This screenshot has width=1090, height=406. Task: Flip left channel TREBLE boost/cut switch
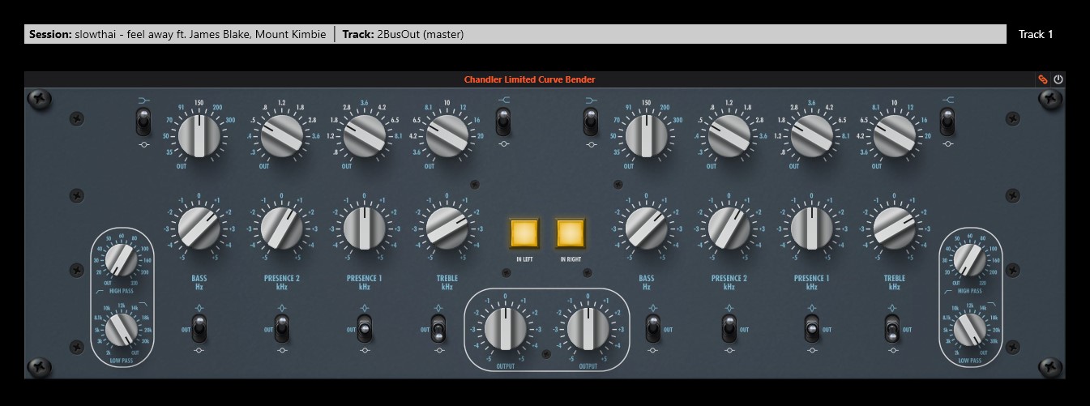438,330
